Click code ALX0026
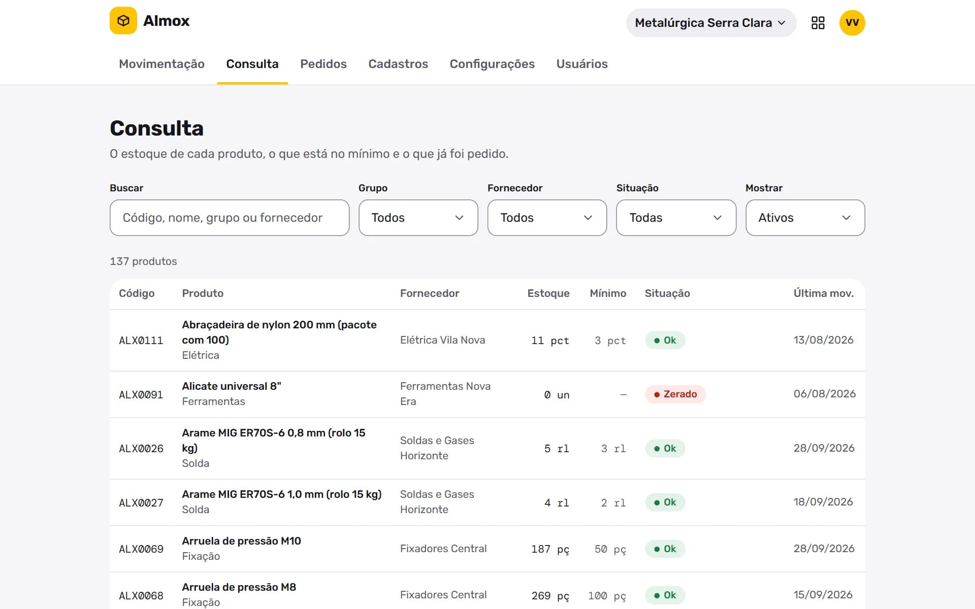Screen dimensions: 975x609 (x=141, y=449)
